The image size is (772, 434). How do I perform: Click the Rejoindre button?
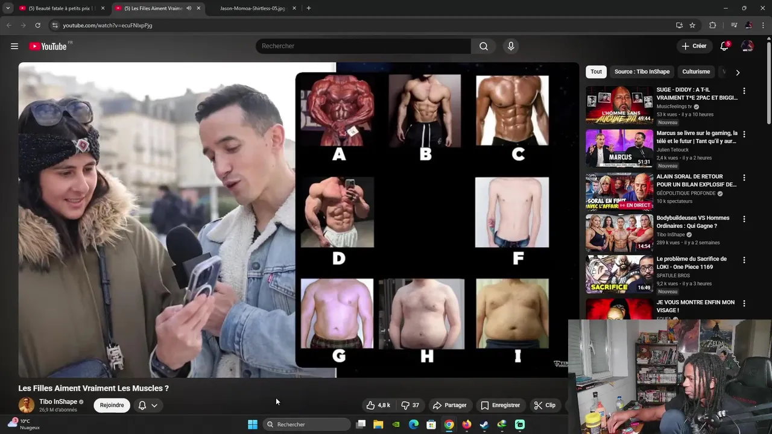[112, 405]
